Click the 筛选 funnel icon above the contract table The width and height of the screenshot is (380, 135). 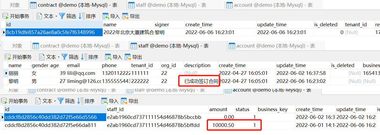tap(62, 16)
